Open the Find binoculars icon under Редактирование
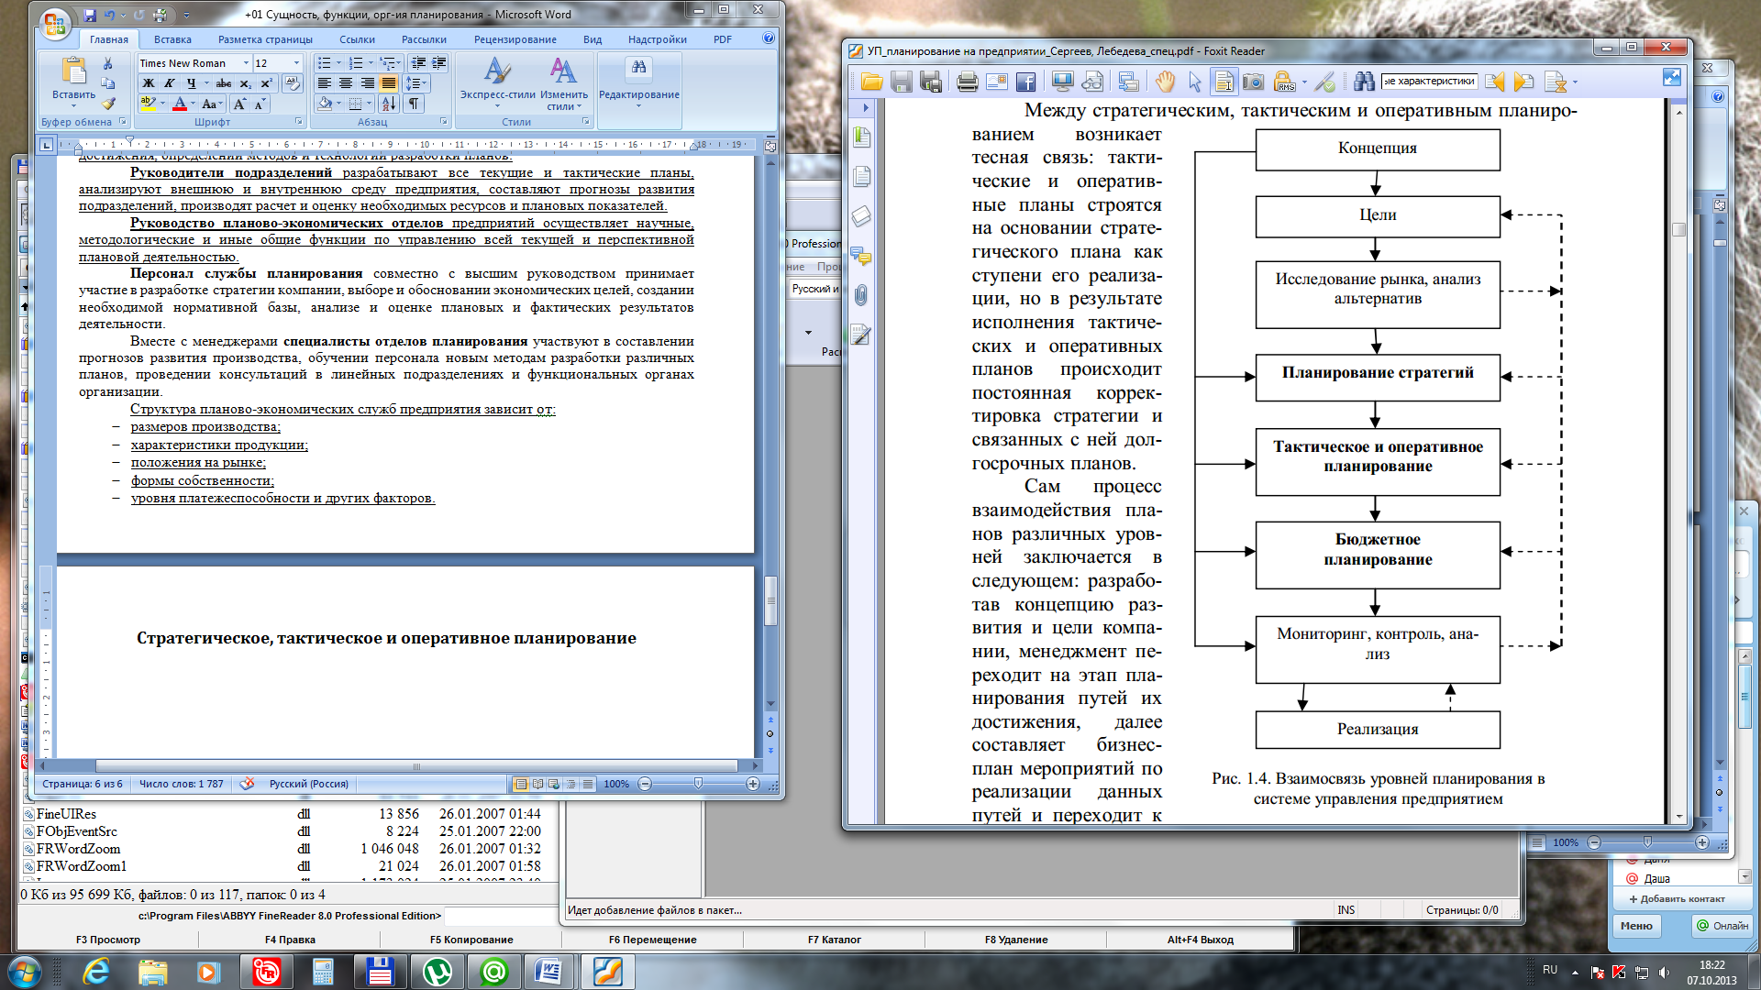1761x990 pixels. coord(638,67)
